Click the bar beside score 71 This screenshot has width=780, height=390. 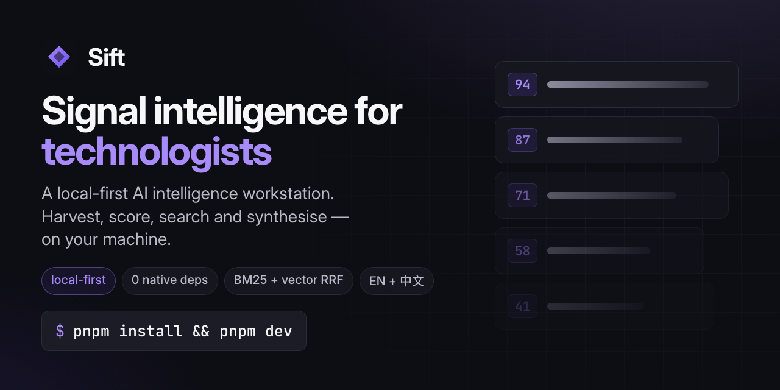tap(612, 195)
